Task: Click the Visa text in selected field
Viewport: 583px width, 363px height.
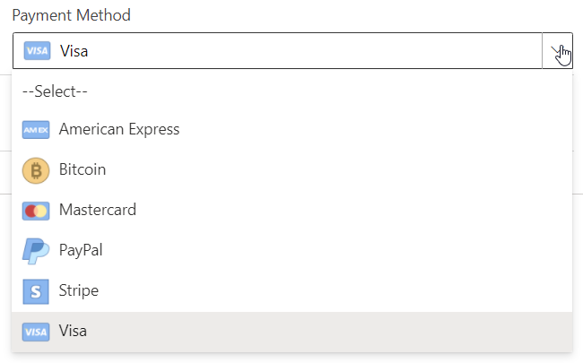Action: (74, 51)
